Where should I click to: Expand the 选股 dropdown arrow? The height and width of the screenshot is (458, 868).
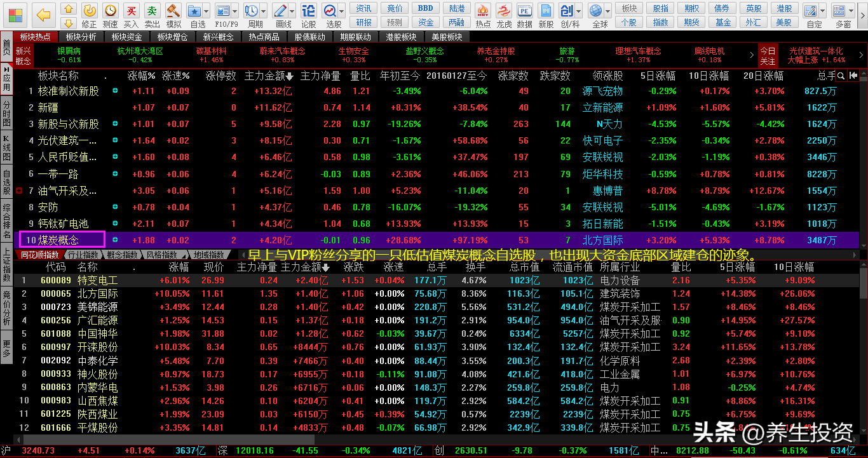[342, 11]
